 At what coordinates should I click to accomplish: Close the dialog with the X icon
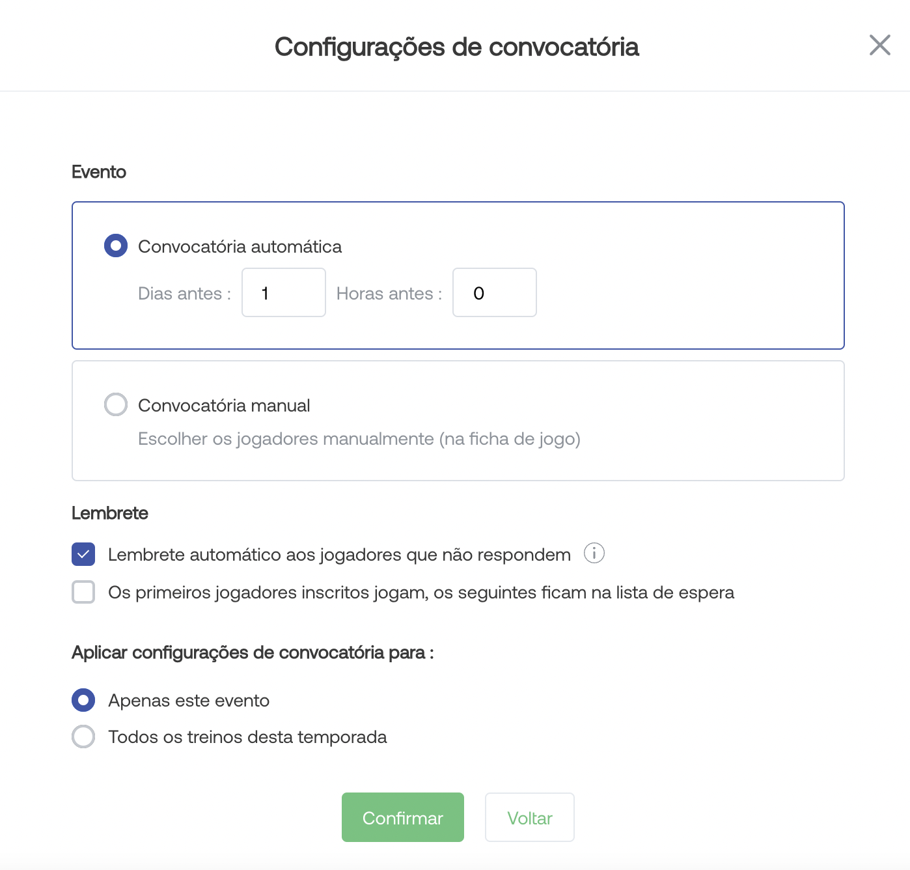coord(879,46)
